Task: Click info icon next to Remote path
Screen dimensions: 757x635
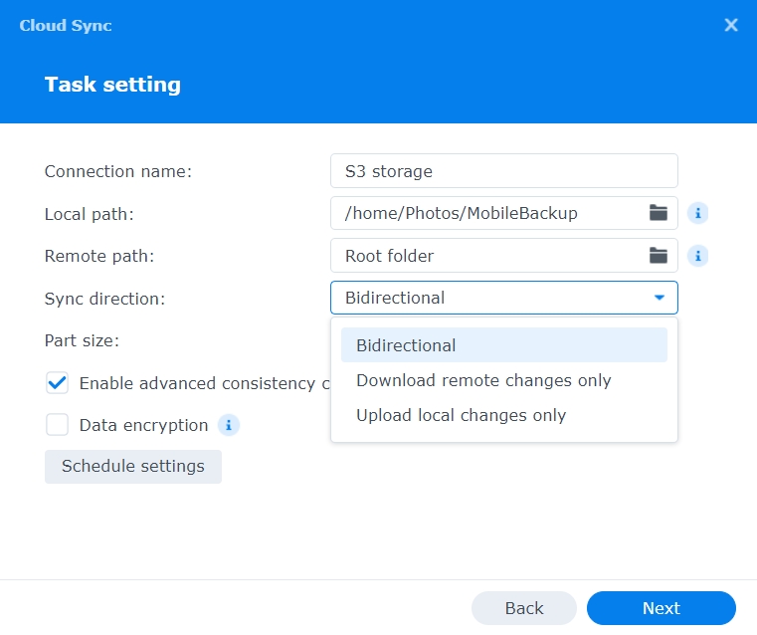Action: point(698,256)
